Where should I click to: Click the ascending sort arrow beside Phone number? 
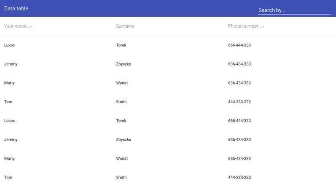point(261,27)
